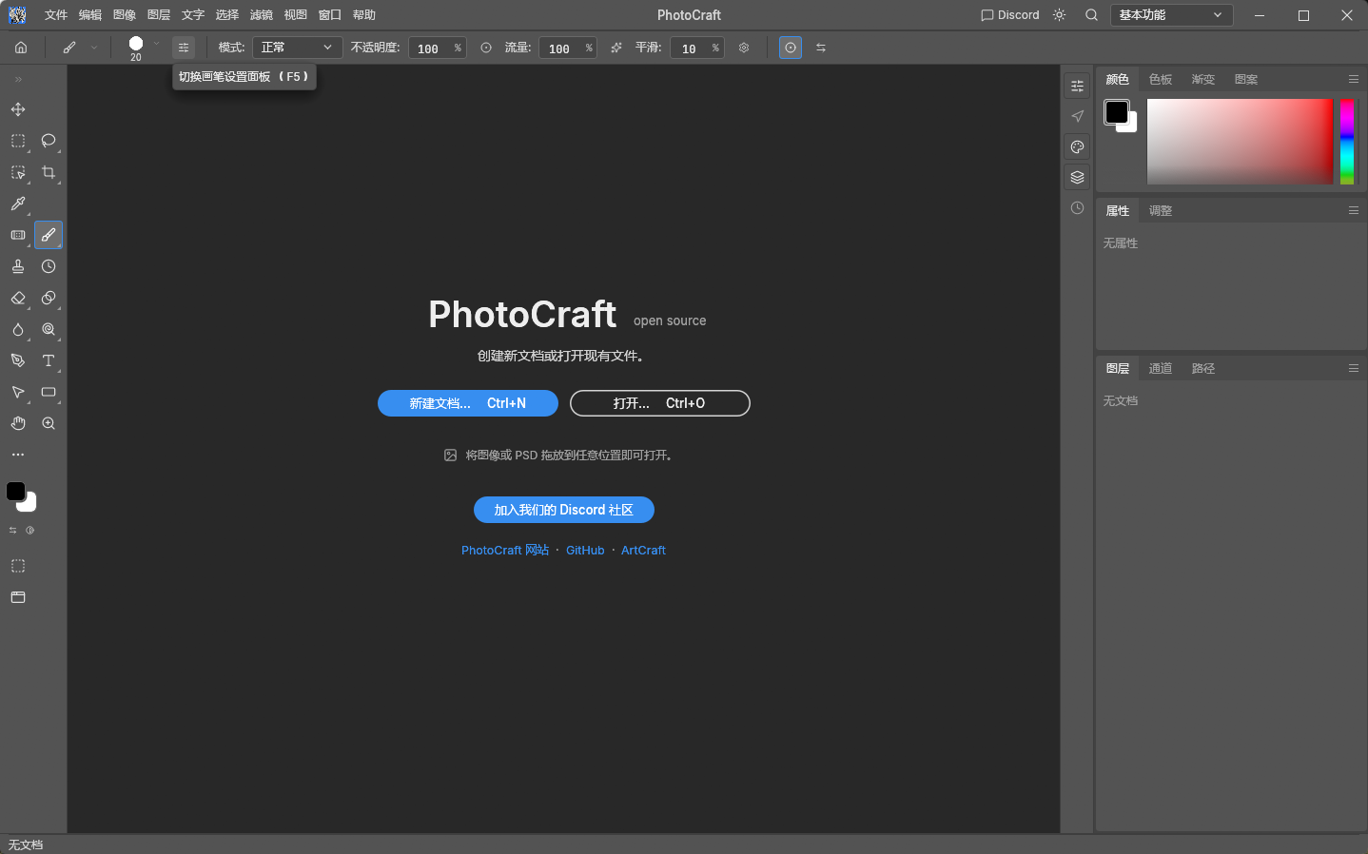Image resolution: width=1368 pixels, height=854 pixels.
Task: Choose the Lasso tool
Action: [x=49, y=141]
